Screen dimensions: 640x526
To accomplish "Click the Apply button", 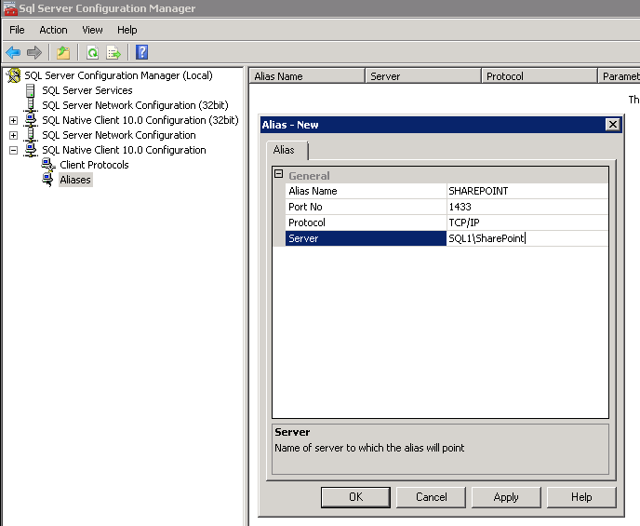I will [506, 497].
